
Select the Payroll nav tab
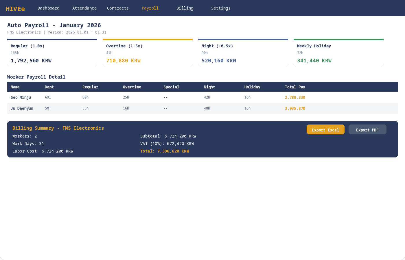[150, 8]
